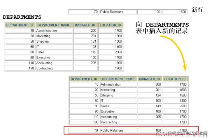Screen dimensions: 212x140
Task: Click DEPARTMENT_ID header in the table after insert
Action: (84, 79)
